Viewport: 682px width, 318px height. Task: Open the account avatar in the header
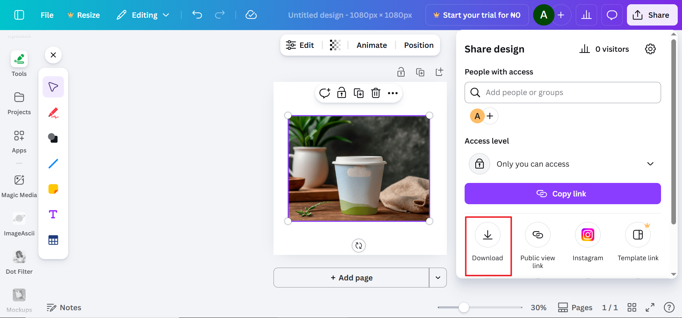click(x=543, y=15)
